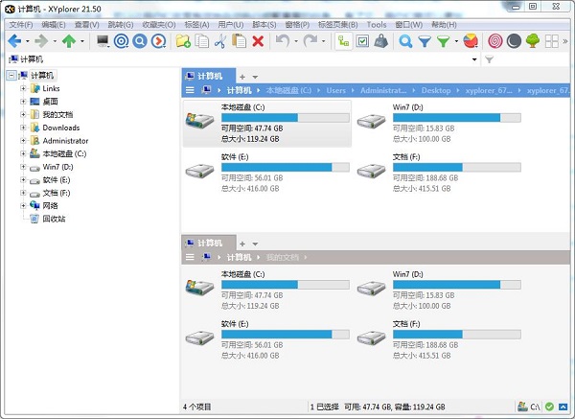Screen dimensions: 575x419
Task: Toggle the address bar funnel filter
Action: [x=489, y=59]
